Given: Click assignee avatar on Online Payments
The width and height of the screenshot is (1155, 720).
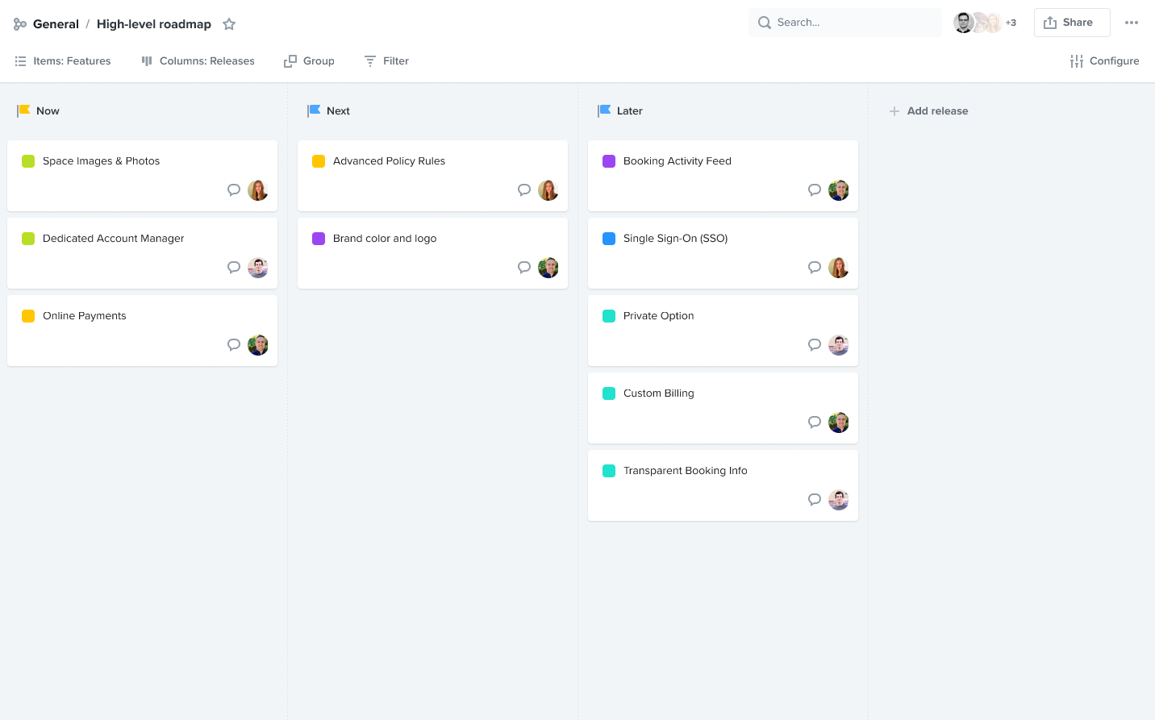Looking at the screenshot, I should [258, 345].
